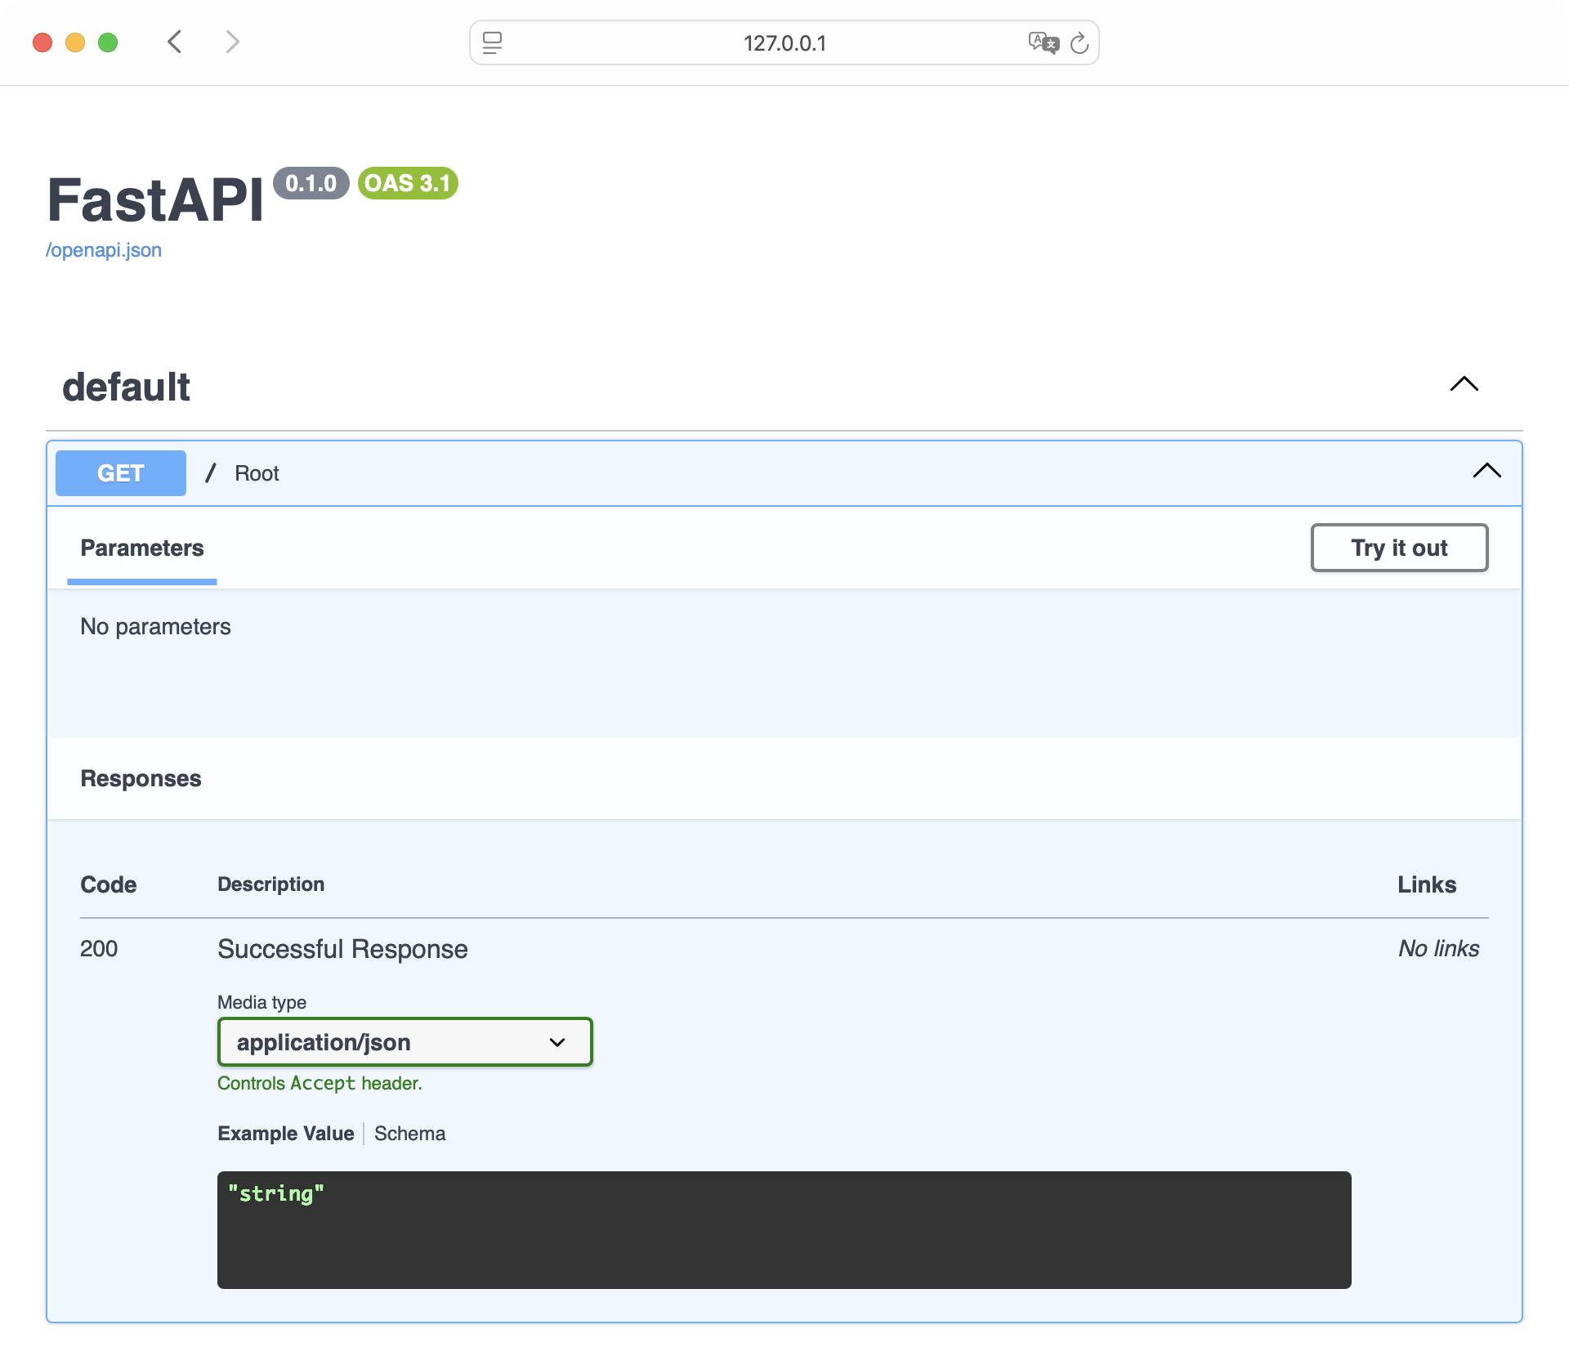This screenshot has width=1569, height=1365.
Task: Reload the page with the refresh icon
Action: pos(1080,43)
